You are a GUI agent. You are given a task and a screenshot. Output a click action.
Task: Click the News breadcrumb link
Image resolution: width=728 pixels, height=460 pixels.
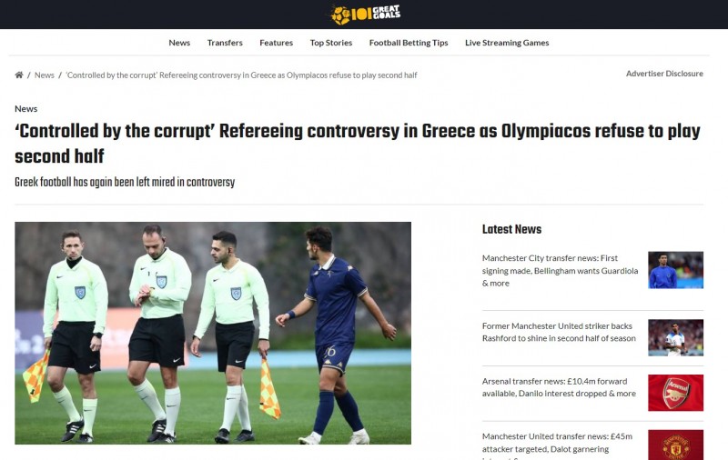pyautogui.click(x=44, y=75)
